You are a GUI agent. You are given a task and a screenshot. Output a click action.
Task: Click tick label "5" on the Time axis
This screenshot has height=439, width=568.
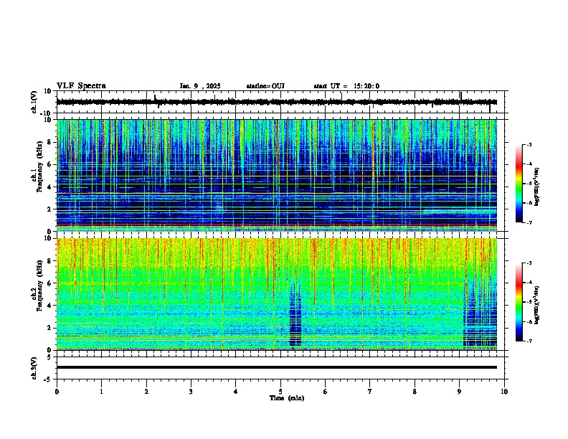click(x=280, y=392)
